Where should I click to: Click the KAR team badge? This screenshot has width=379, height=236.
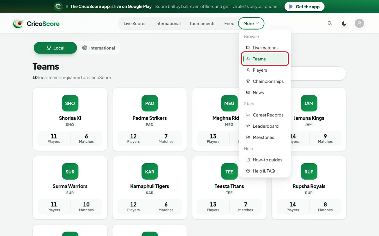coord(150,171)
